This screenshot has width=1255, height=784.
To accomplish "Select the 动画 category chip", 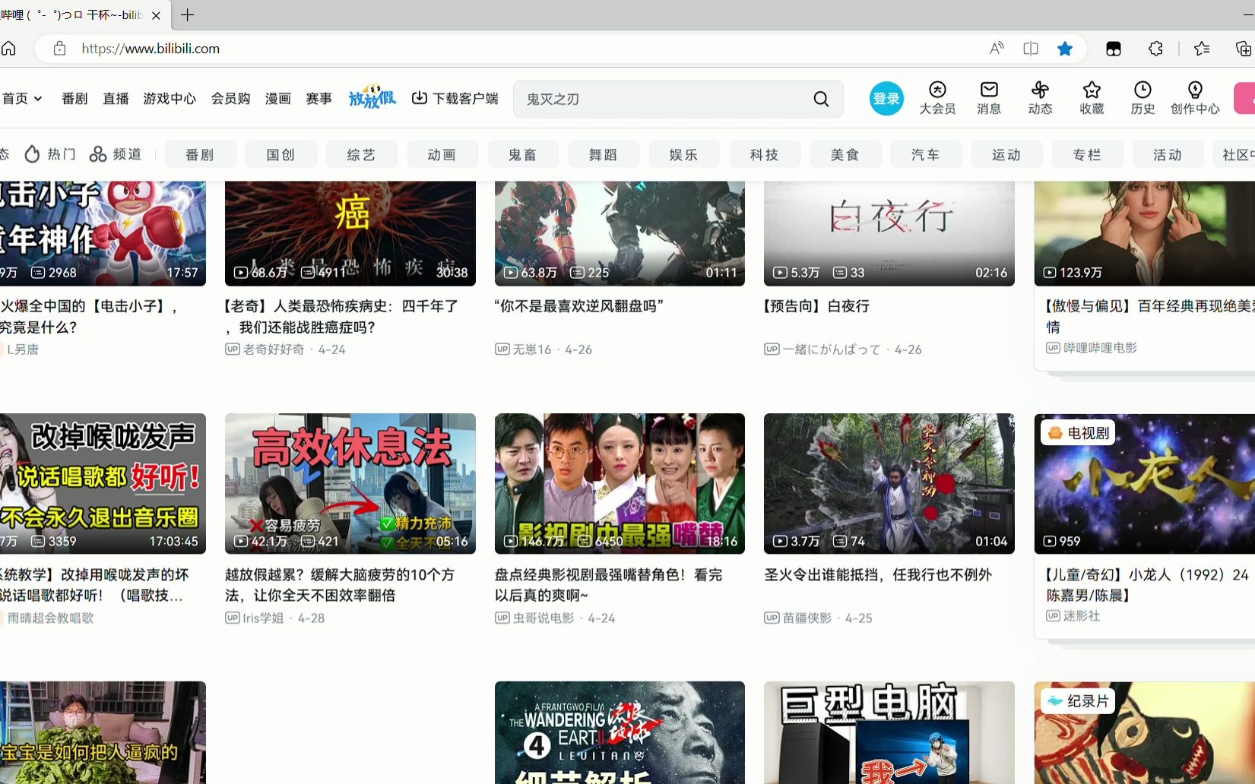I will (442, 154).
